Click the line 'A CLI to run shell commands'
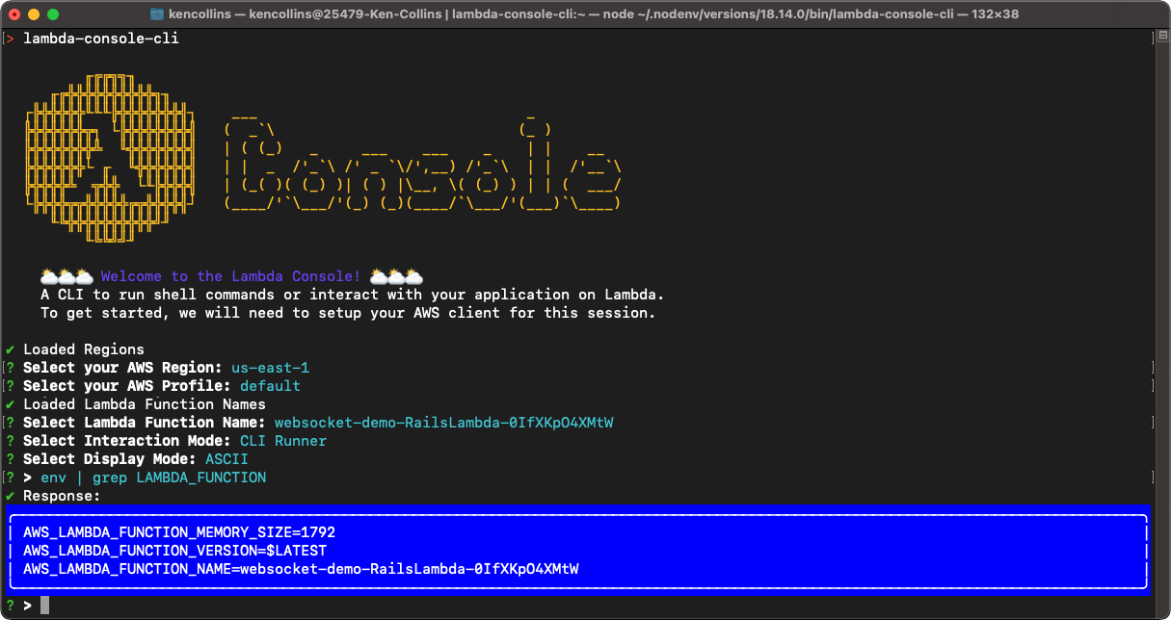 [x=353, y=295]
